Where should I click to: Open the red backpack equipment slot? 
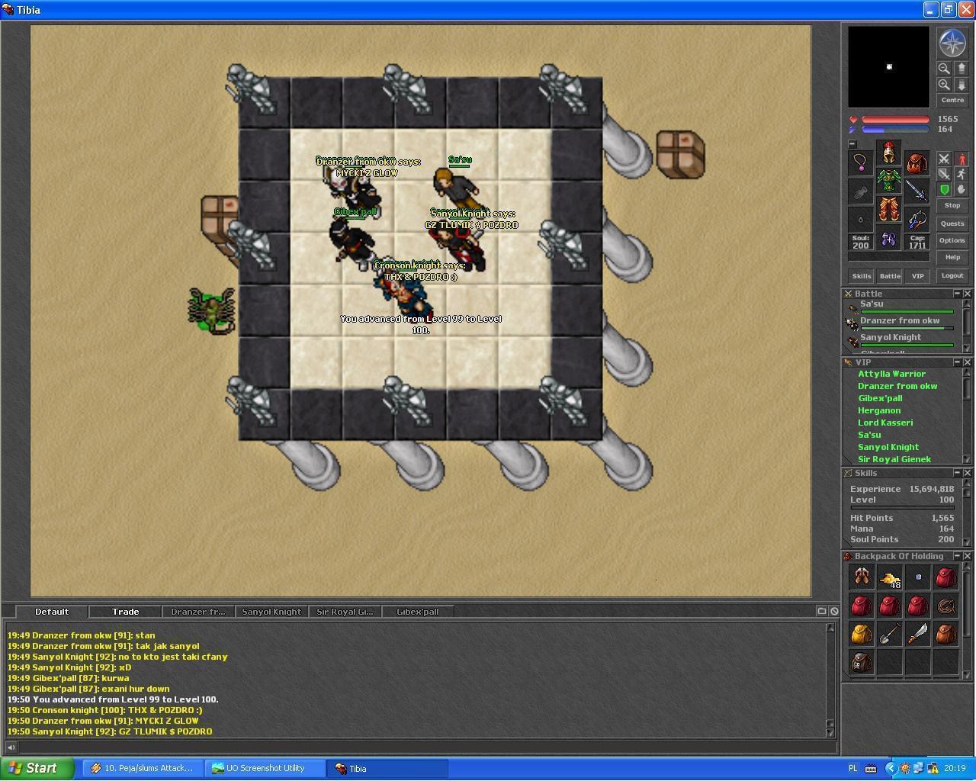(x=917, y=162)
